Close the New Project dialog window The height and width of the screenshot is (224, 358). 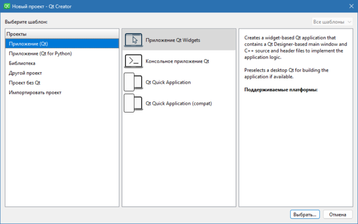[x=351, y=6]
